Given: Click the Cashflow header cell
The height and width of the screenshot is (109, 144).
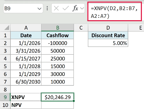Looking at the screenshot, I should pyautogui.click(x=57, y=35).
